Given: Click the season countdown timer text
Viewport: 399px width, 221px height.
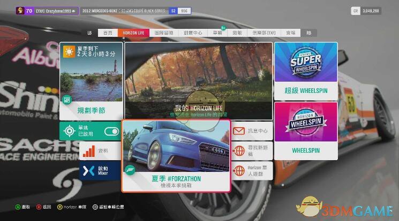Looking at the screenshot, I should tap(96, 54).
